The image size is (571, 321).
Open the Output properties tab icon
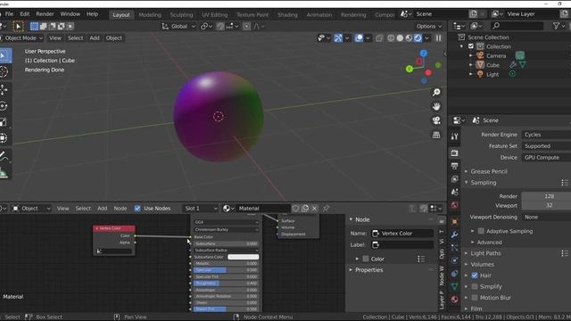pyautogui.click(x=454, y=166)
